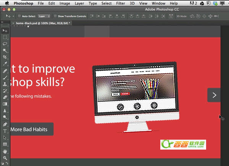
Task: Open Move tool preset picker arrow
Action: 13,16
